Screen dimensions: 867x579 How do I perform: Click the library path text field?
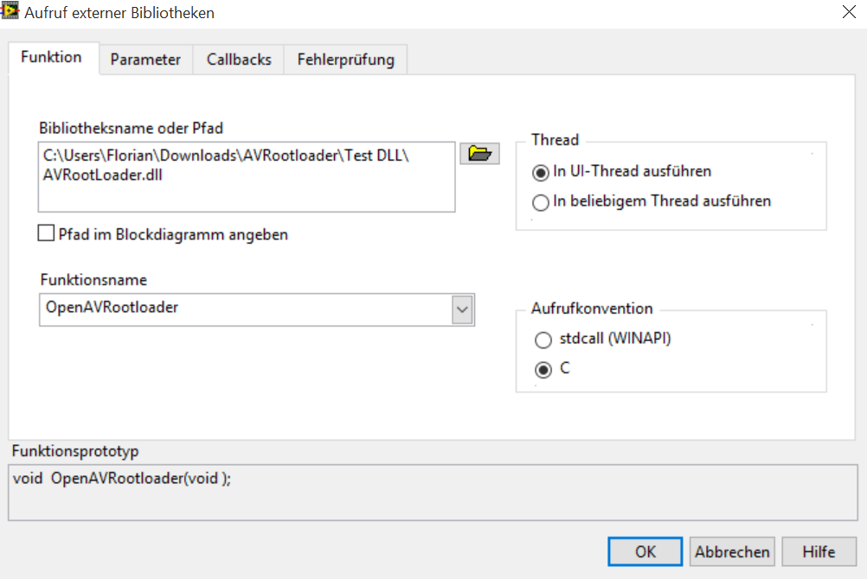click(x=247, y=177)
